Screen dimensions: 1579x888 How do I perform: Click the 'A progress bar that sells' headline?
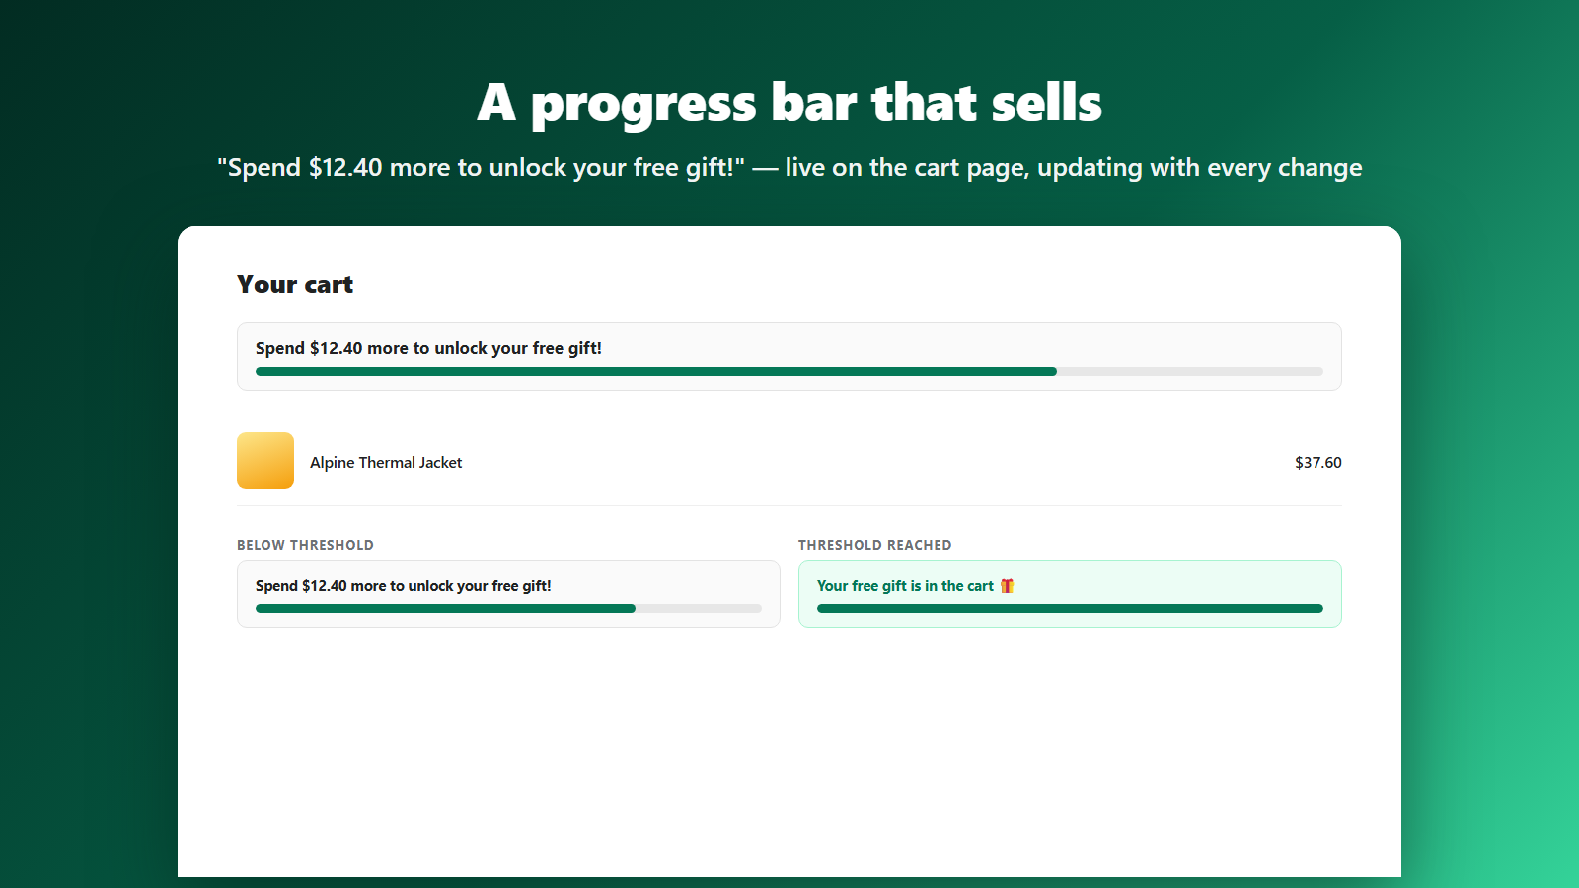(x=789, y=103)
